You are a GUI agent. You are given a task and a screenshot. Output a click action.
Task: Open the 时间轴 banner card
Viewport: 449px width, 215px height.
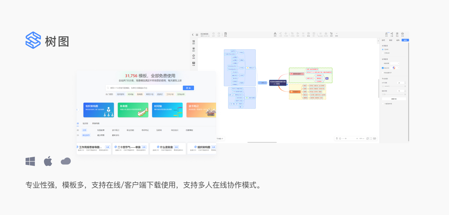pyautogui.click(x=167, y=110)
